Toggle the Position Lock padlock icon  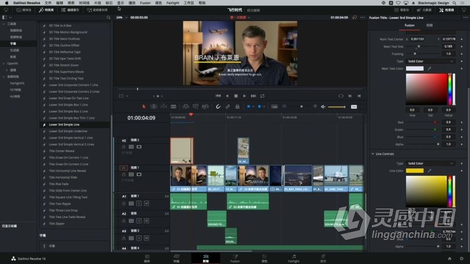tap(237, 107)
